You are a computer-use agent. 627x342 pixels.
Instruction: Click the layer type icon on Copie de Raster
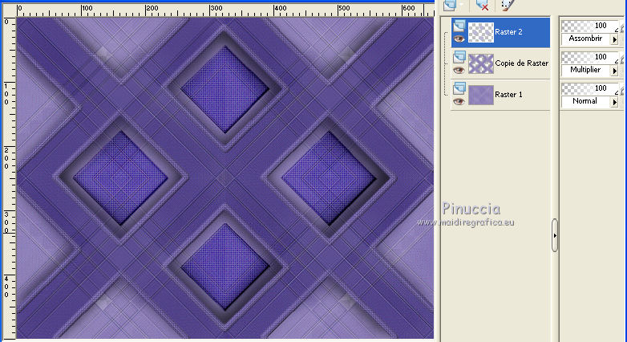click(459, 57)
